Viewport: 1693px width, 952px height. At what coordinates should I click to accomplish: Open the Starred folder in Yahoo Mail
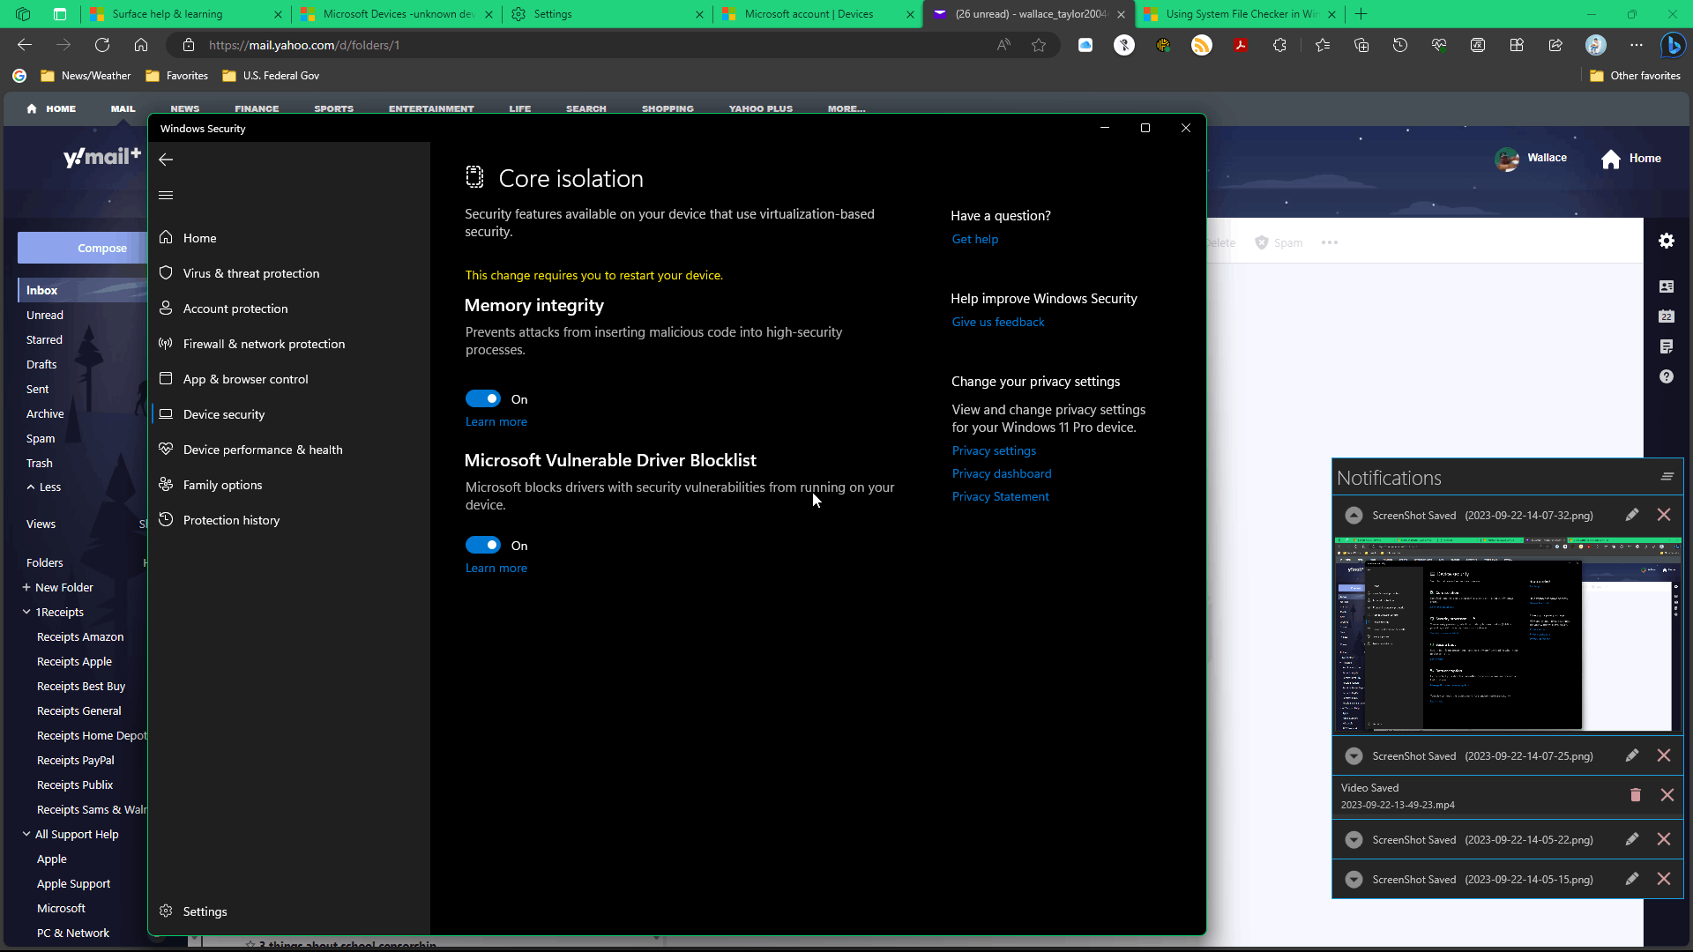point(44,339)
